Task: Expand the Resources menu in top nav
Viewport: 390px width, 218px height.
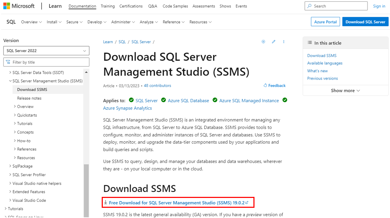Action: [x=201, y=22]
